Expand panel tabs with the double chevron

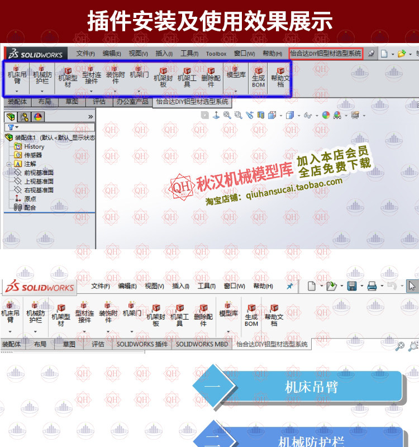[x=91, y=117]
